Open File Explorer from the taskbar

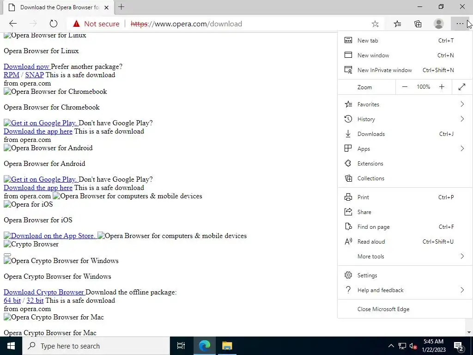point(227,346)
